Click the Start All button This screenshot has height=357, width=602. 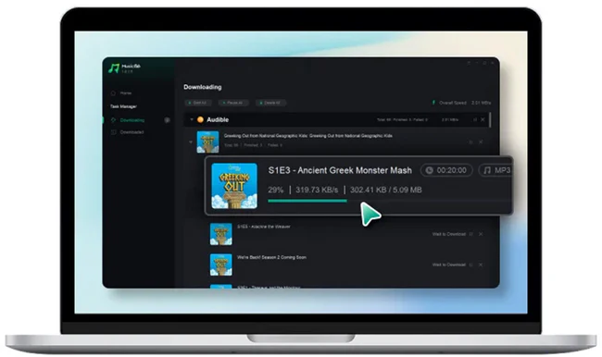(198, 103)
